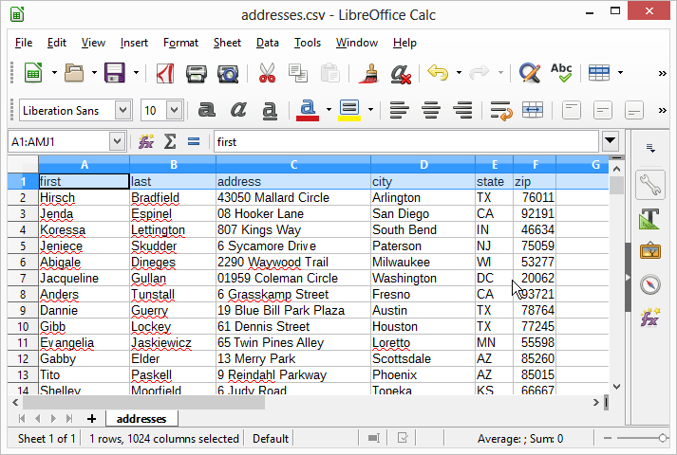This screenshot has width=677, height=455.
Task: Open New document dropdown arrow
Action: (x=54, y=73)
